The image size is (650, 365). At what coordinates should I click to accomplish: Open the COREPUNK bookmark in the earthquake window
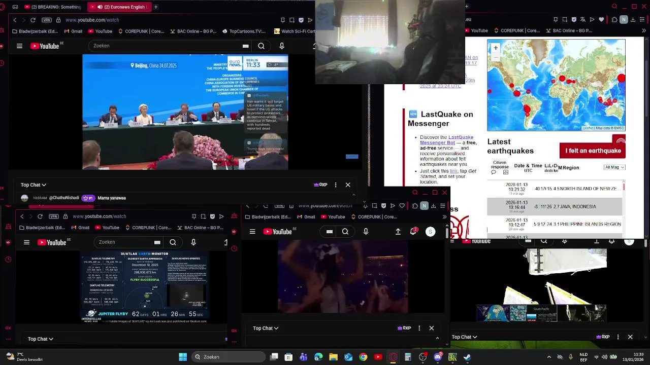[516, 31]
